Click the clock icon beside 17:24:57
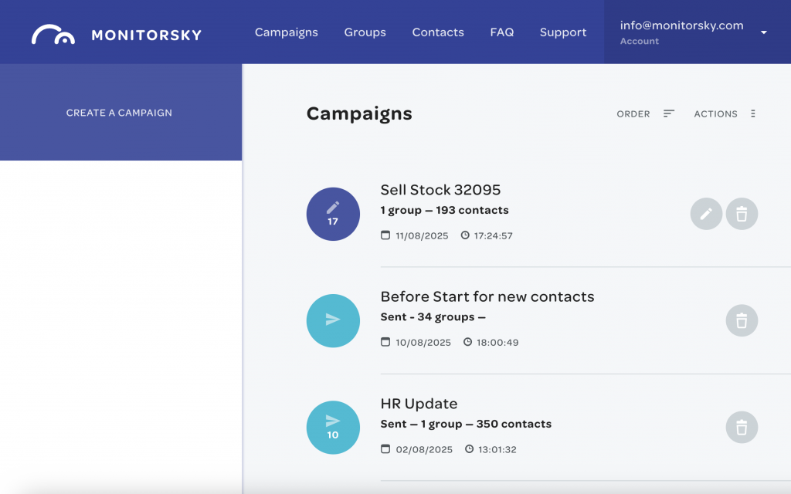The width and height of the screenshot is (791, 494). [x=465, y=235]
